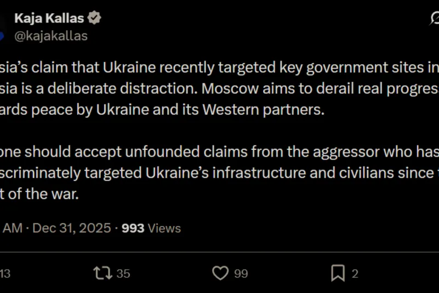Click the repost count 35
The width and height of the screenshot is (439, 293).
point(123,273)
